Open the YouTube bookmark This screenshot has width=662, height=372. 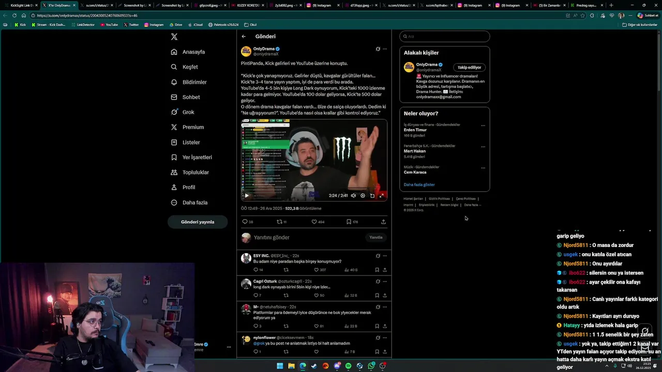(109, 25)
